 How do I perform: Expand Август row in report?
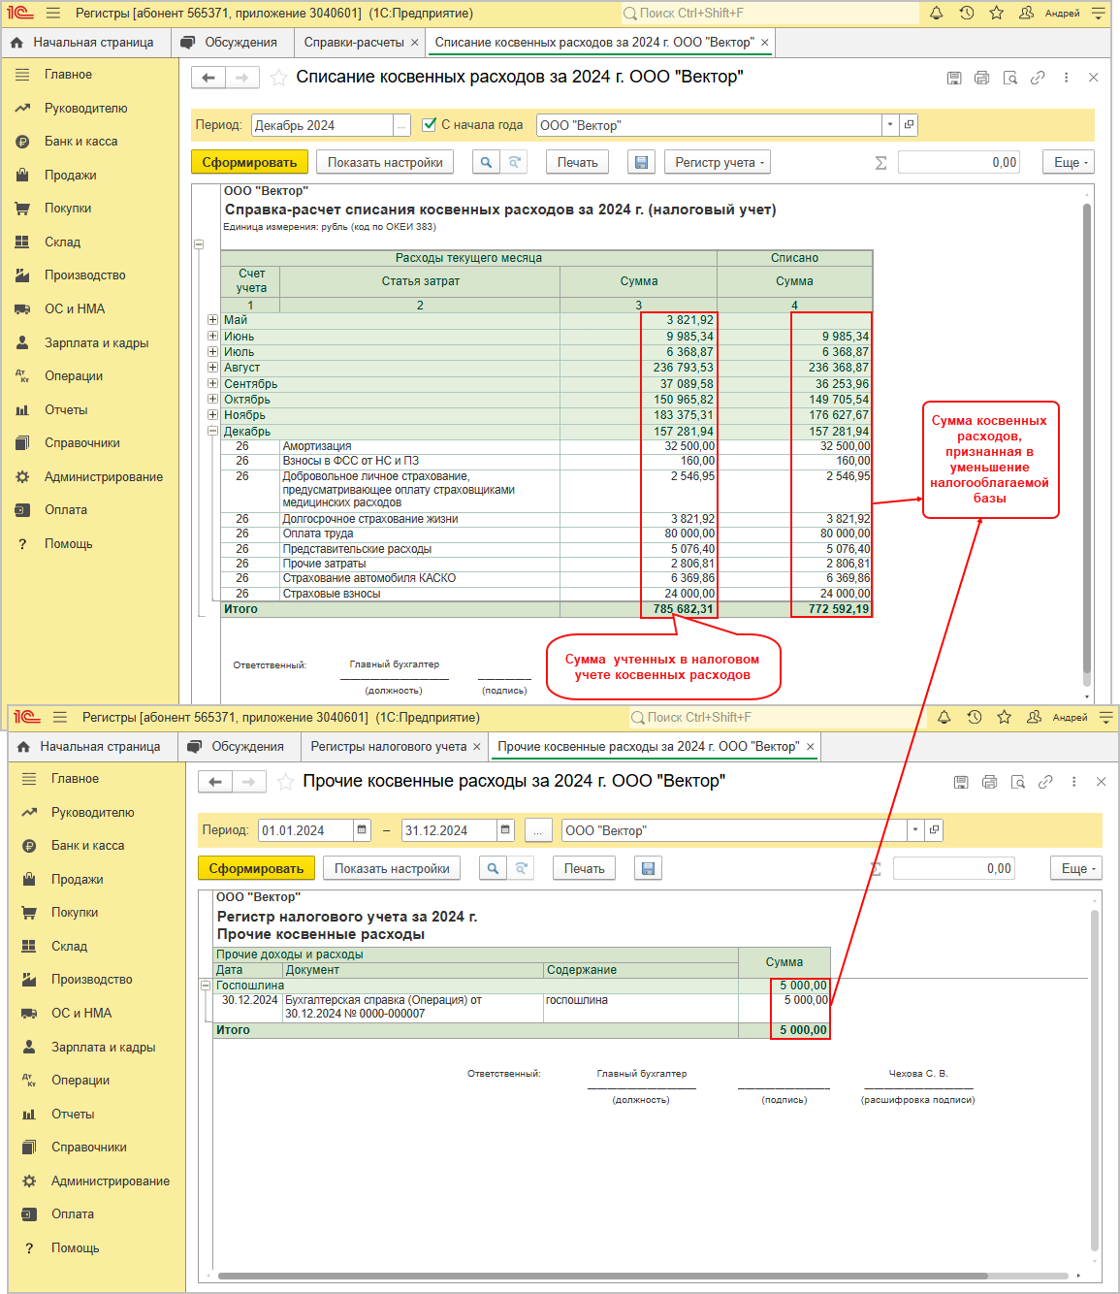pos(212,368)
